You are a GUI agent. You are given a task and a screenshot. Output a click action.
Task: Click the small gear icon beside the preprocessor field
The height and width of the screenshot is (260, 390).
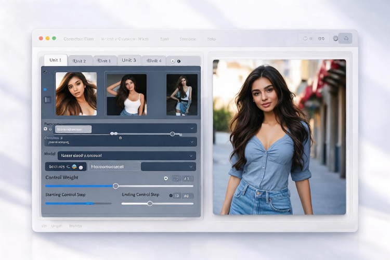(50, 129)
